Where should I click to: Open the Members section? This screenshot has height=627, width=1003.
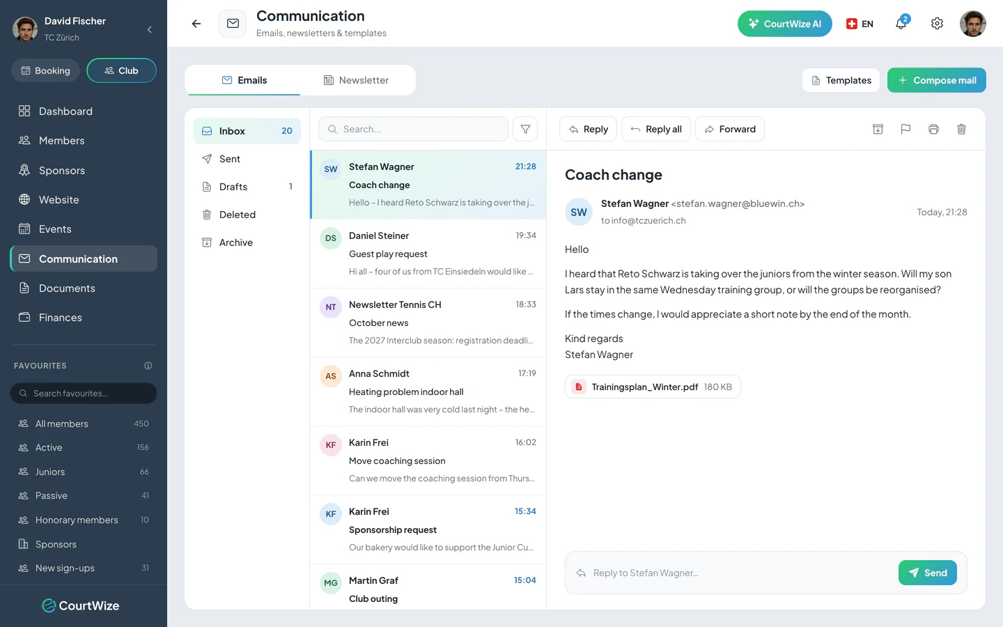click(84, 141)
